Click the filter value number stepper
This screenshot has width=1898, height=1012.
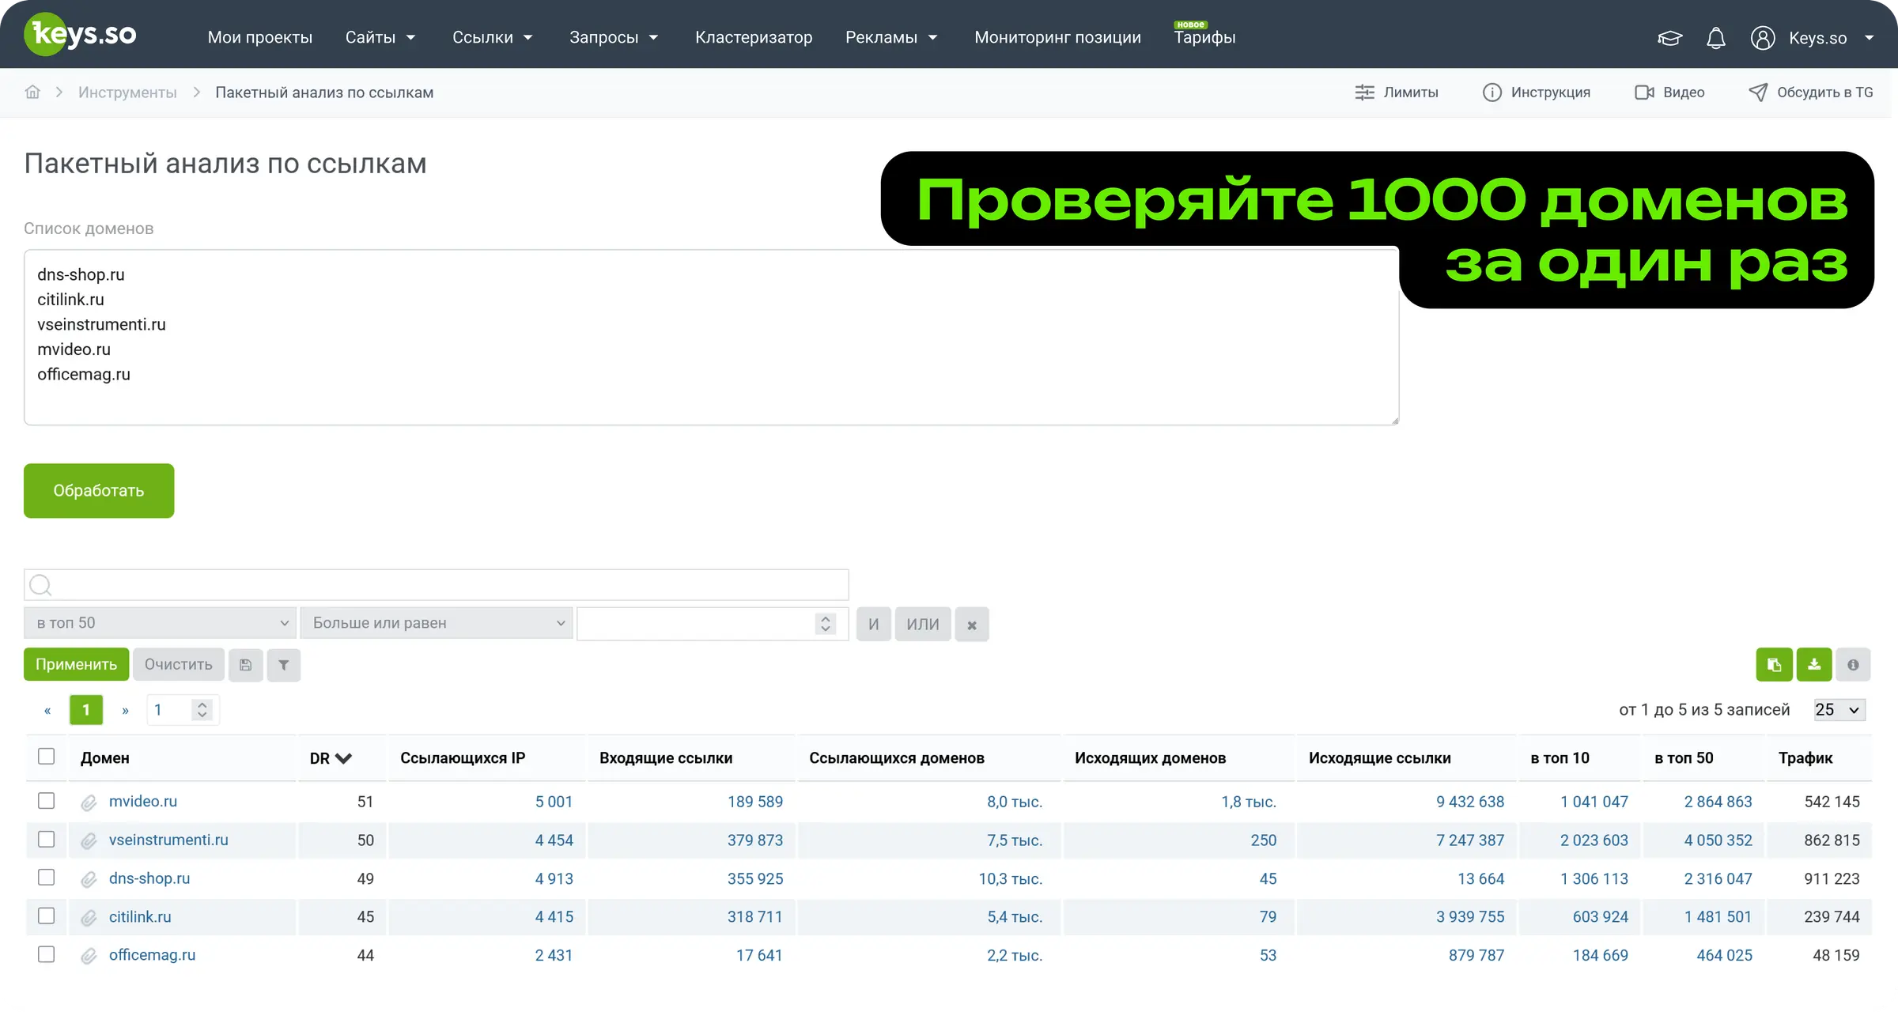[x=825, y=624]
